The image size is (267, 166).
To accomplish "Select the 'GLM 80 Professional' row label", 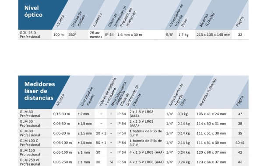I will point(30,133).
